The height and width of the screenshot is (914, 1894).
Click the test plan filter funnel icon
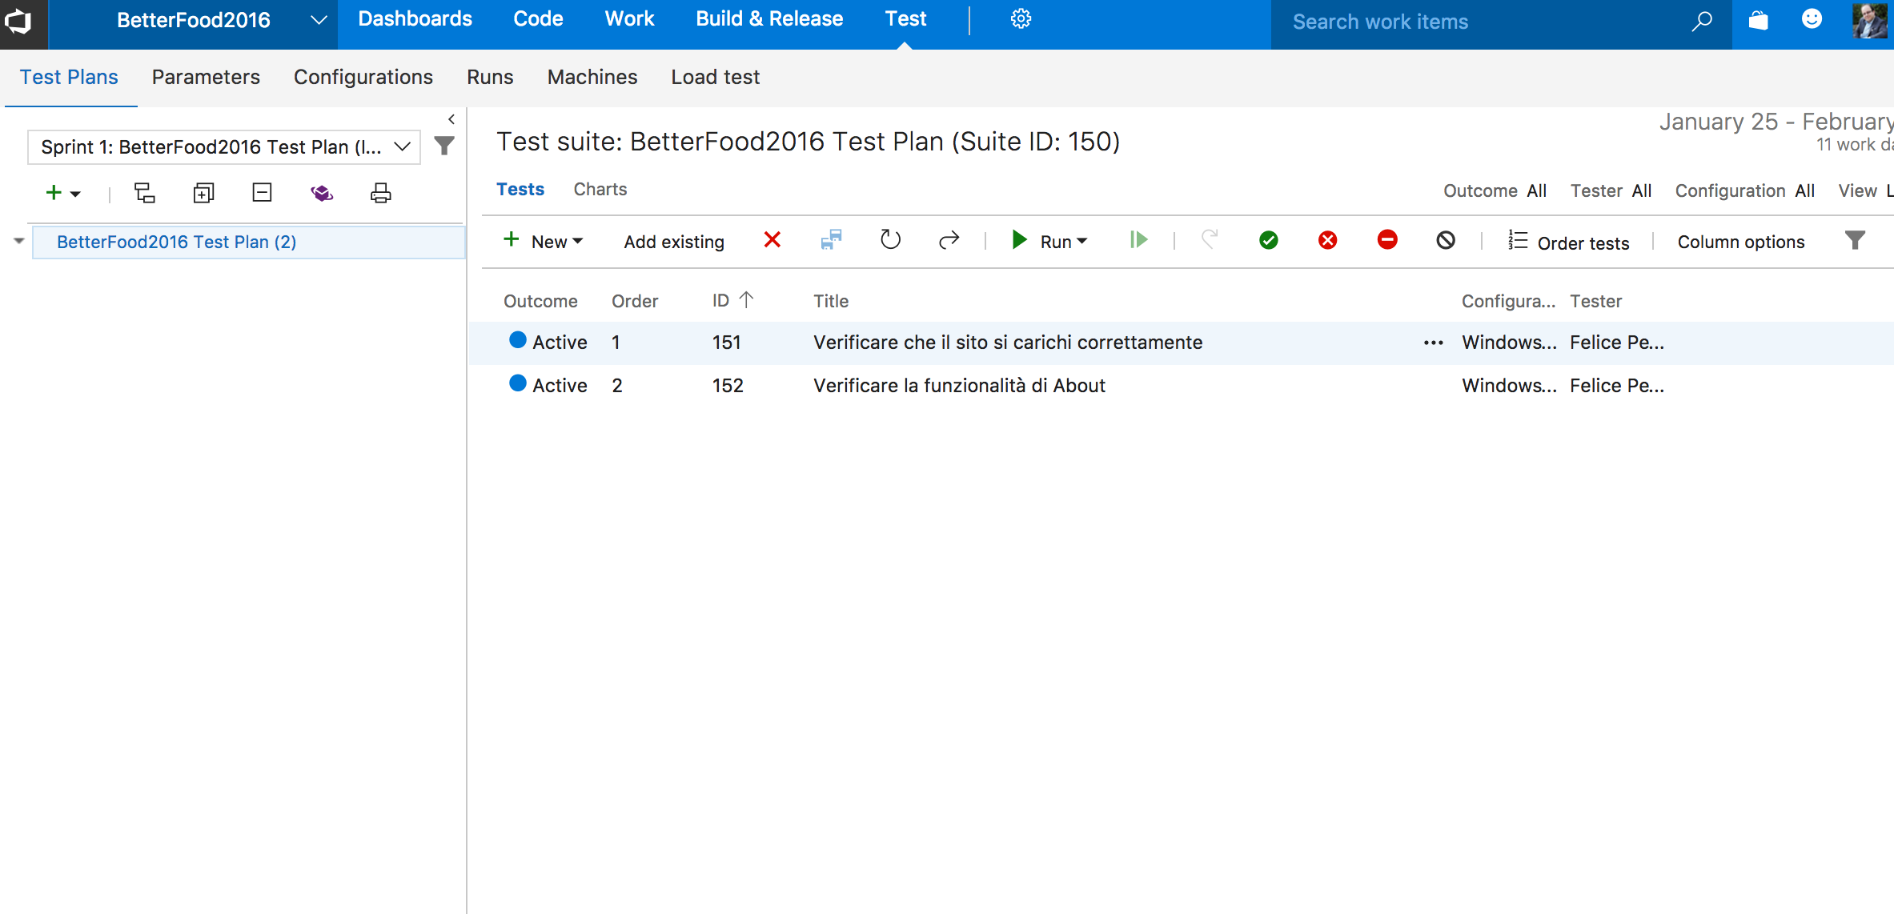click(x=444, y=146)
